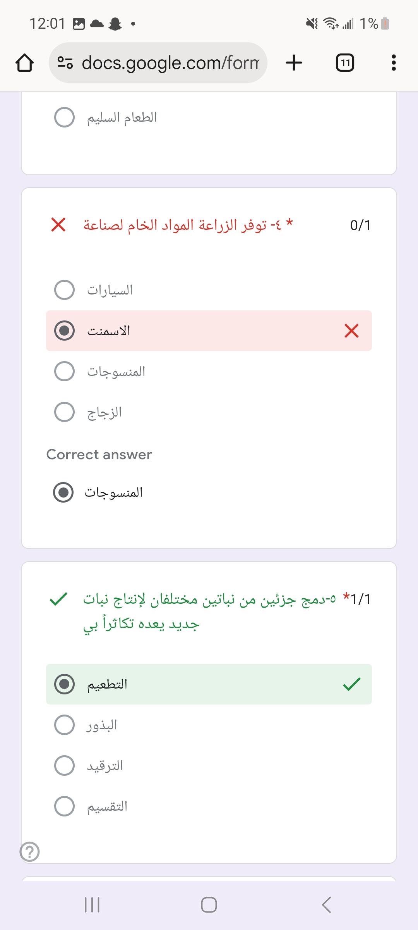Image resolution: width=418 pixels, height=930 pixels.
Task: Select the التطعيم radio option
Action: (64, 684)
